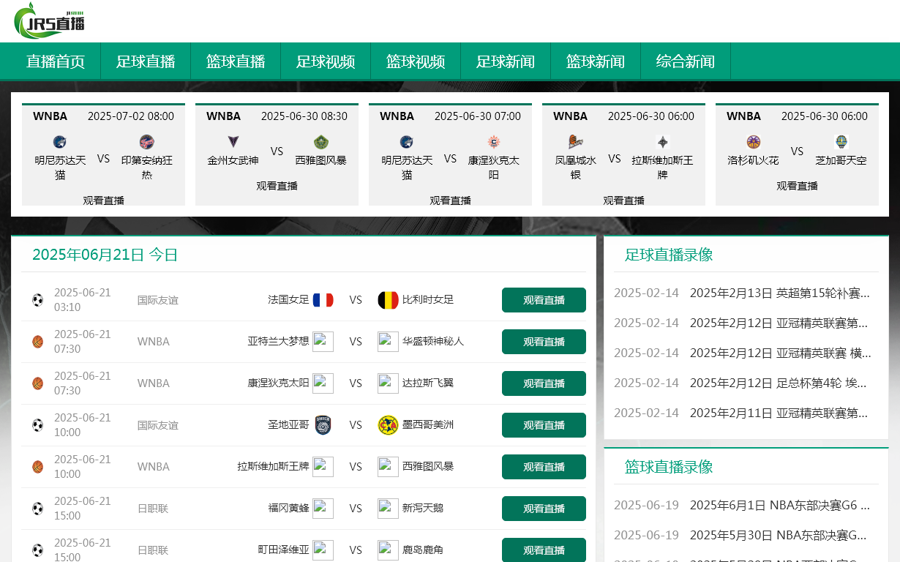Click the 圣地亚哥 club crest
Screen dimensions: 900x562
coord(323,425)
